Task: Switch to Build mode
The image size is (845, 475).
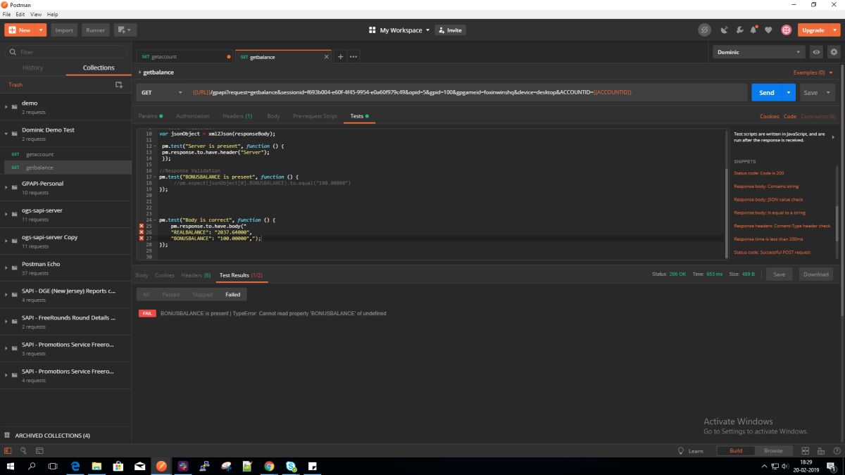Action: 735,450
